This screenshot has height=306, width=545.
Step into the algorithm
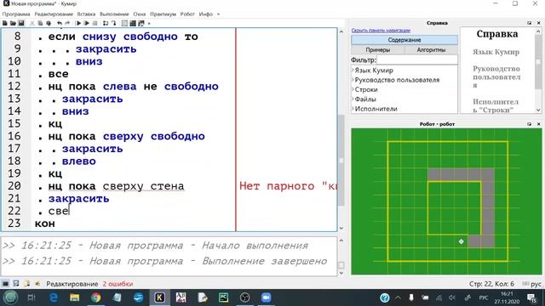click(113, 23)
